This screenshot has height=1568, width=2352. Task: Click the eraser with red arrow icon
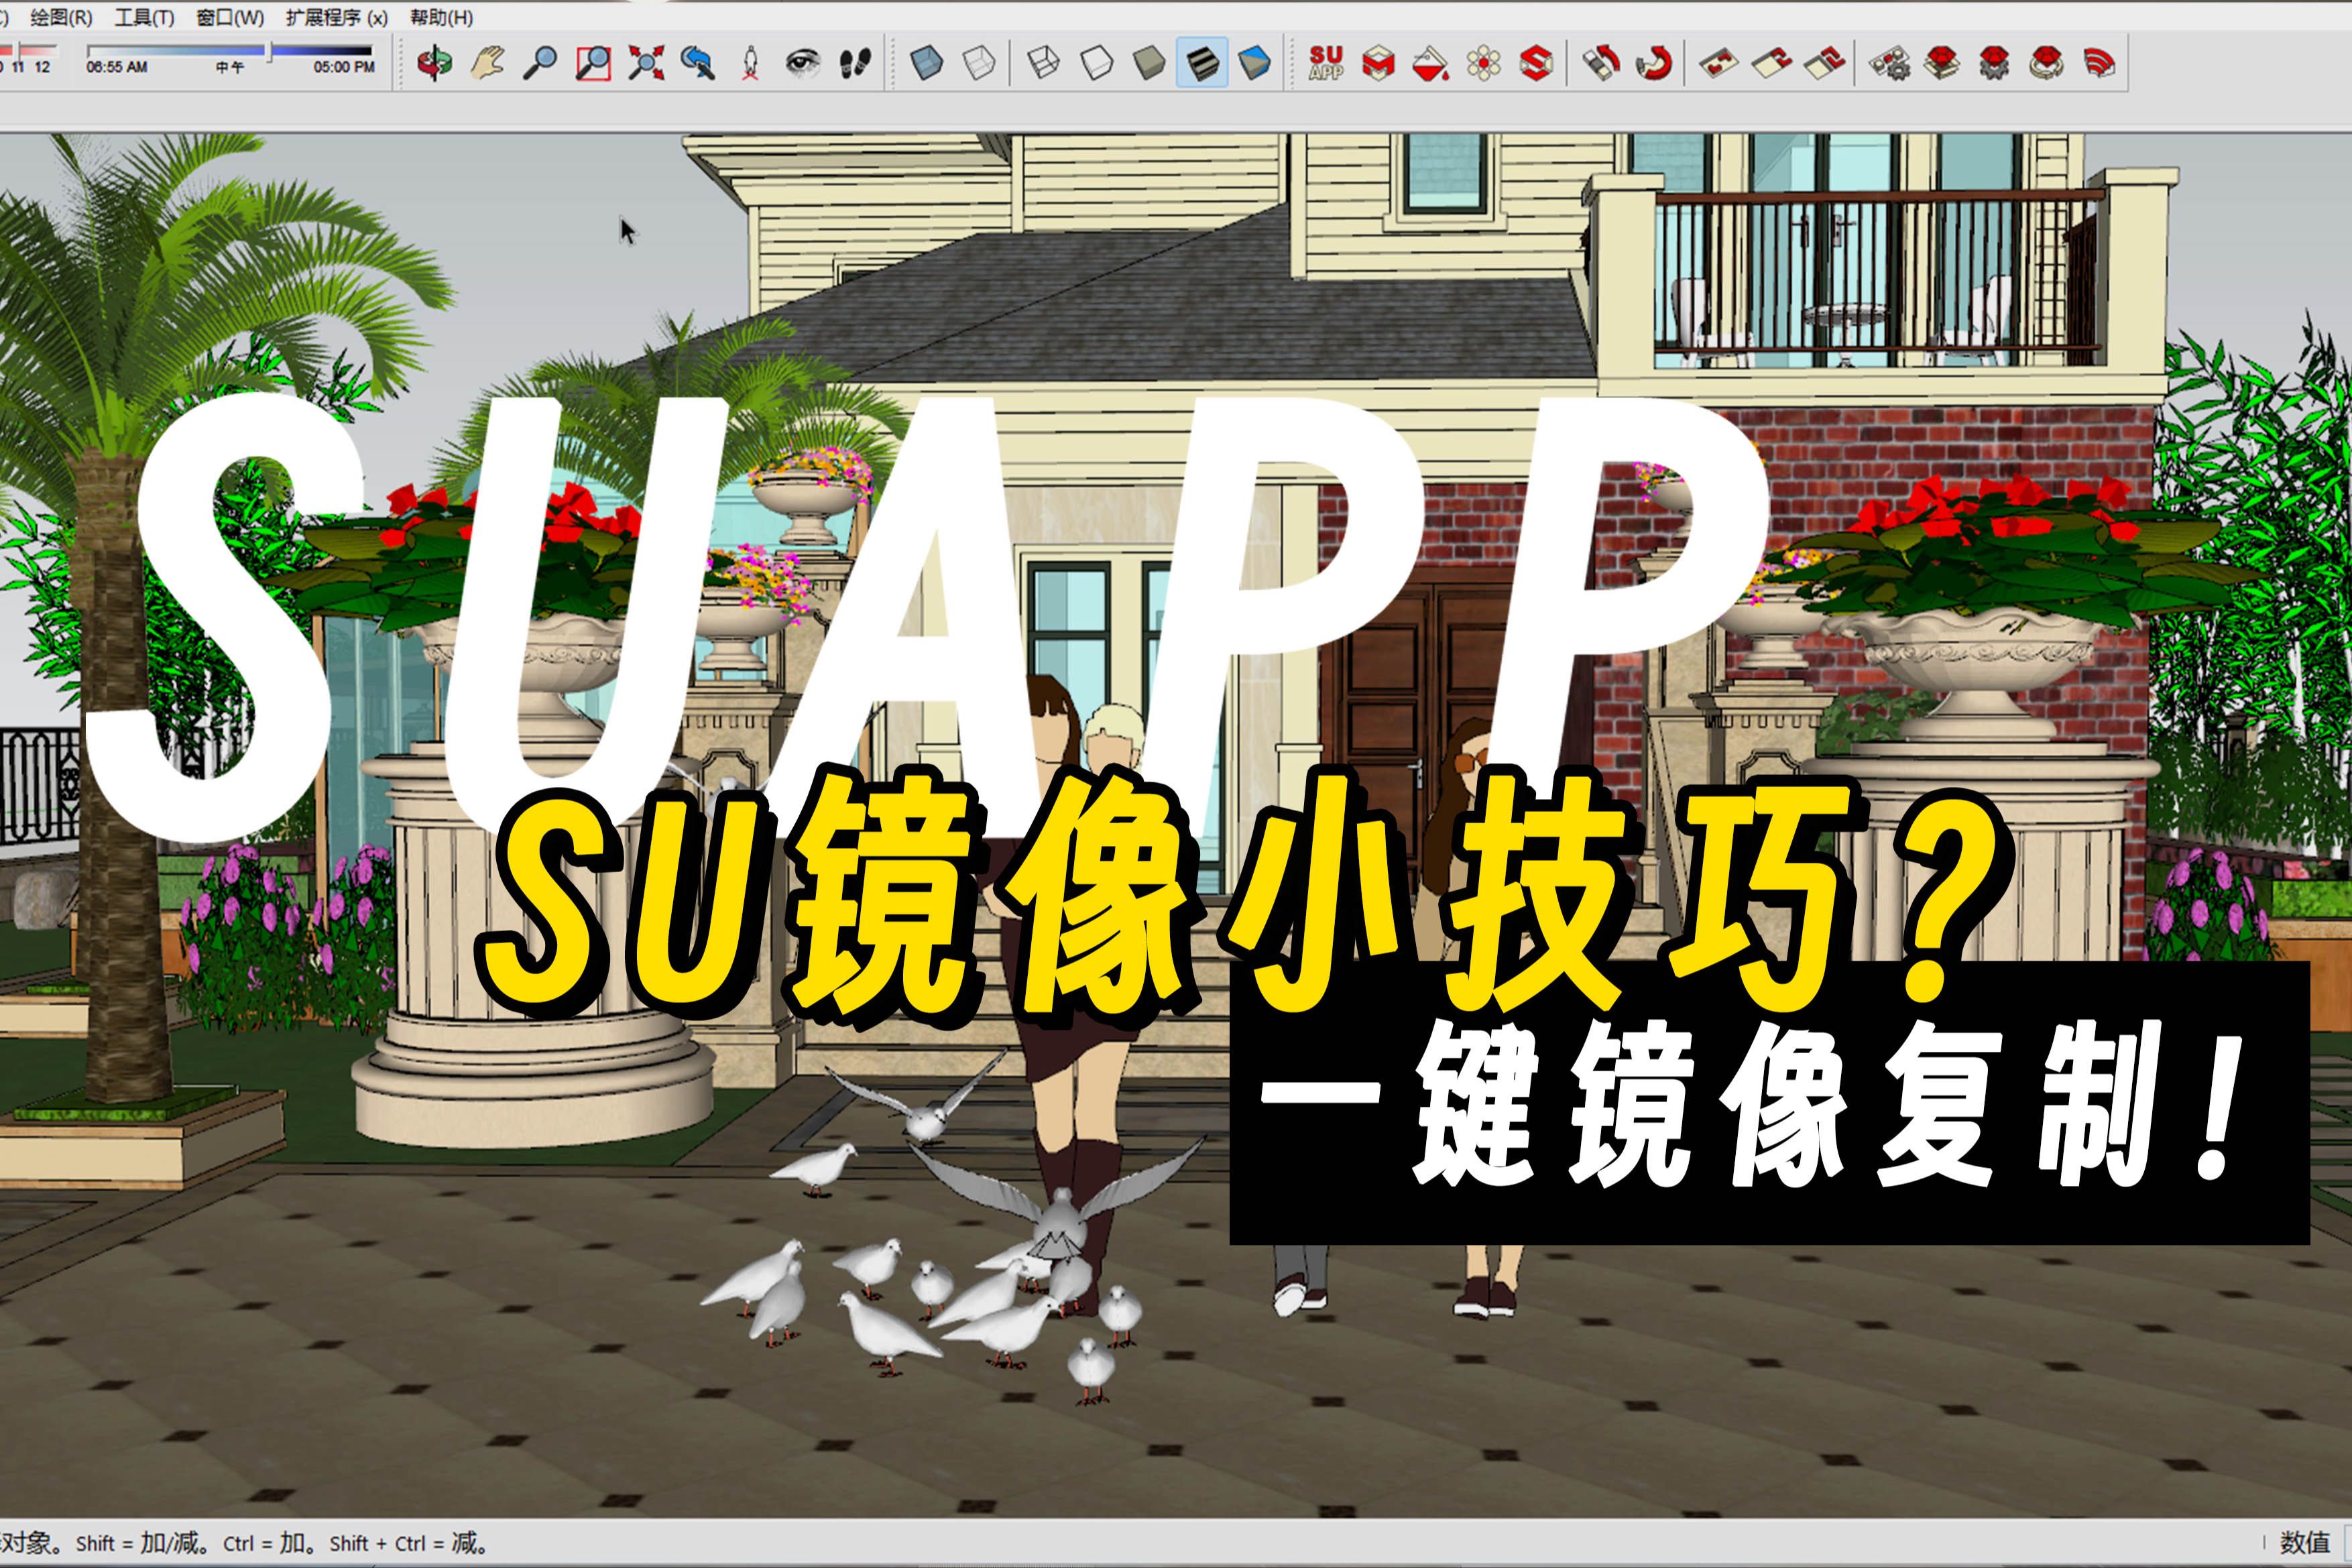coord(1601,64)
